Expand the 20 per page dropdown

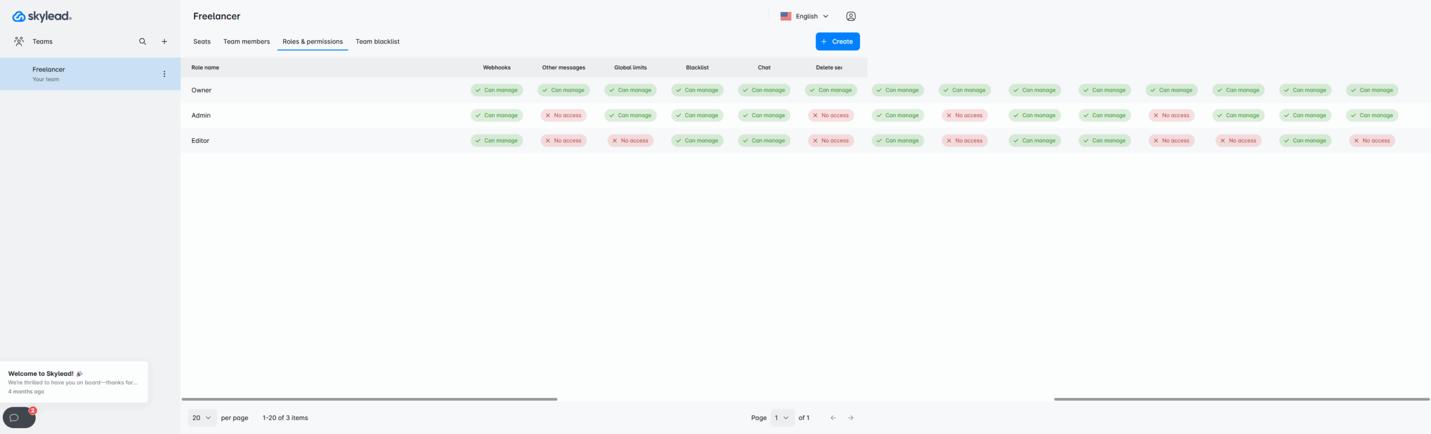(x=202, y=418)
